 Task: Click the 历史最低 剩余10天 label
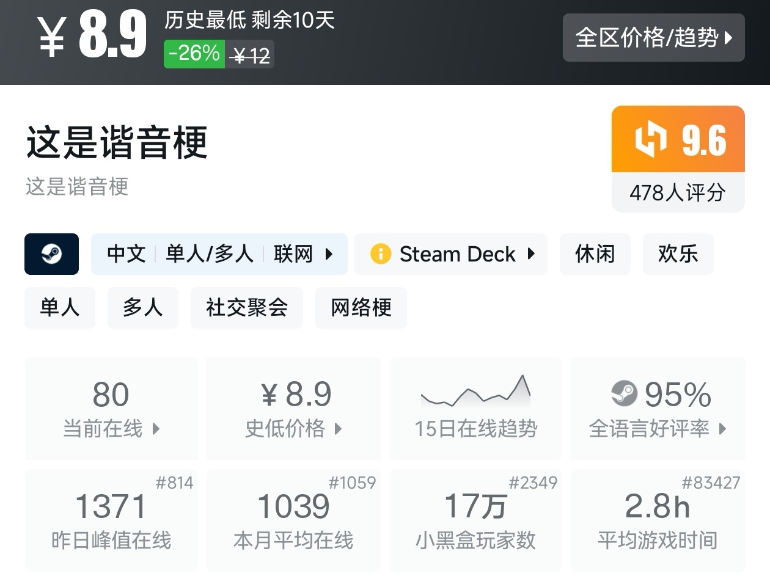click(249, 20)
